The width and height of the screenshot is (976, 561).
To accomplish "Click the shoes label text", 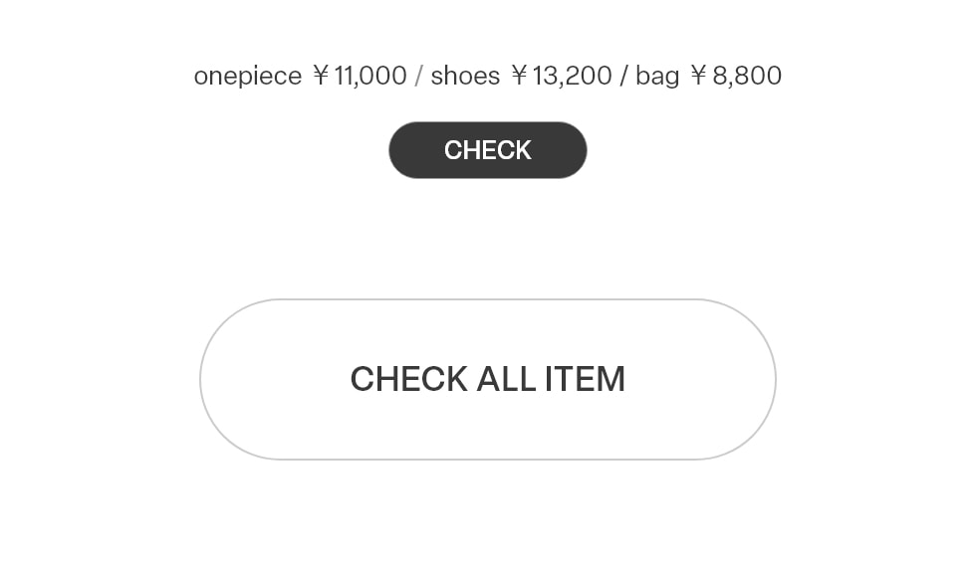I will (x=465, y=76).
